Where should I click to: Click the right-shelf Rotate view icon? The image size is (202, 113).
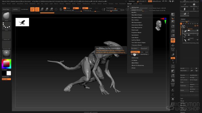pyautogui.click(x=173, y=80)
